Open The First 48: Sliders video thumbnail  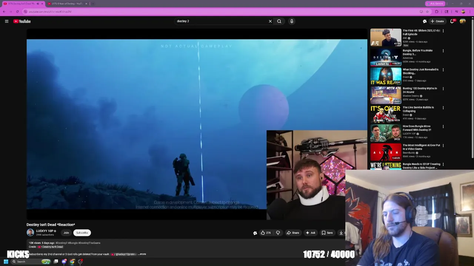pos(385,37)
